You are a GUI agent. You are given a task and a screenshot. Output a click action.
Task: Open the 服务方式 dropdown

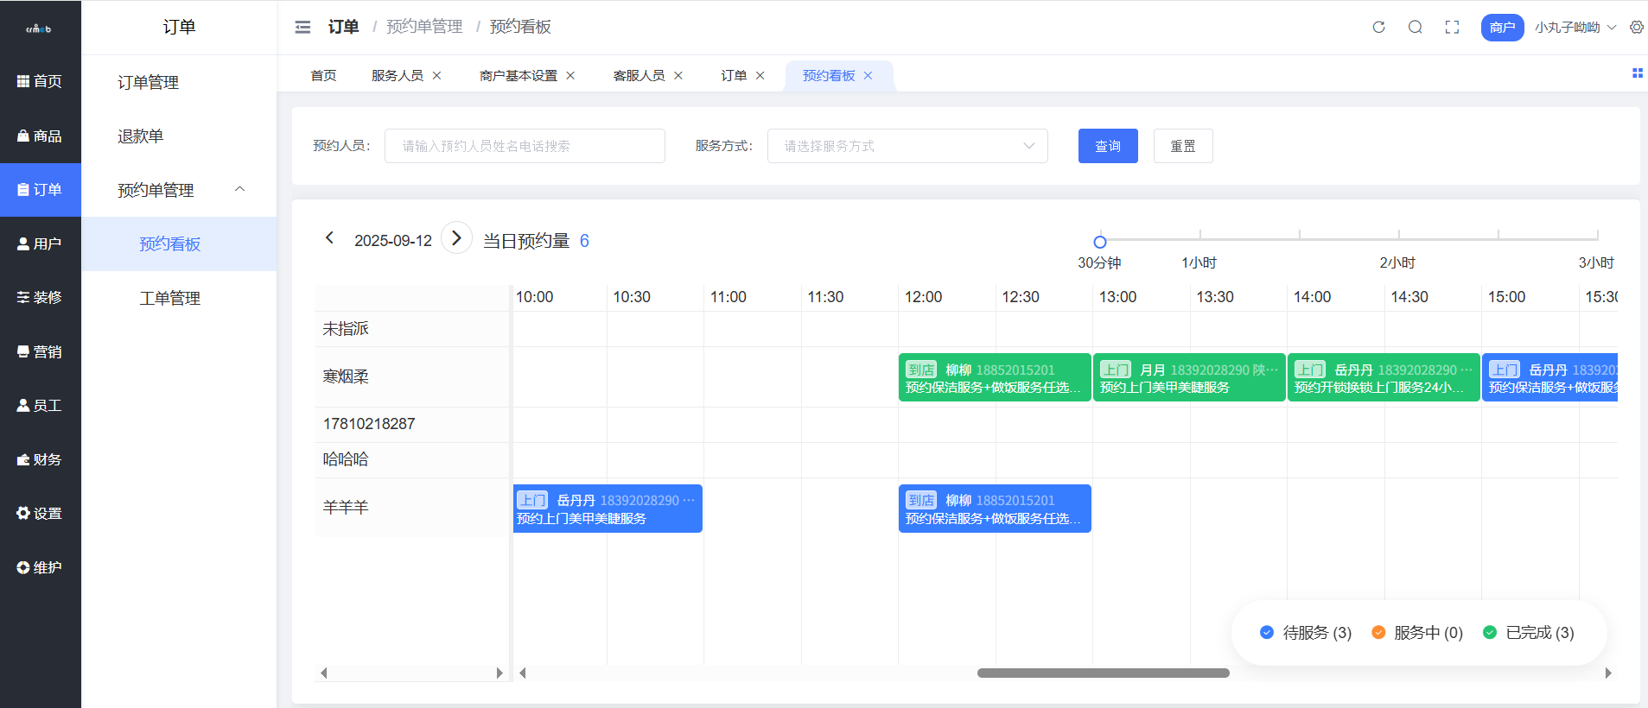coord(907,146)
